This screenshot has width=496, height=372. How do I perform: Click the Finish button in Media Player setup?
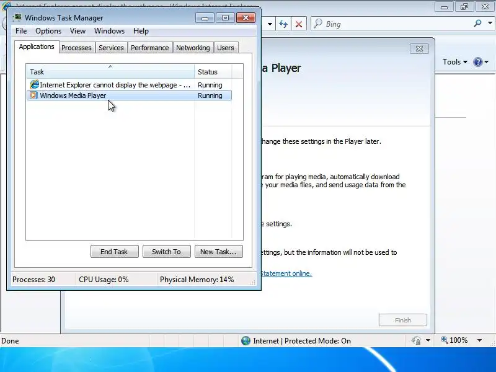coord(402,320)
